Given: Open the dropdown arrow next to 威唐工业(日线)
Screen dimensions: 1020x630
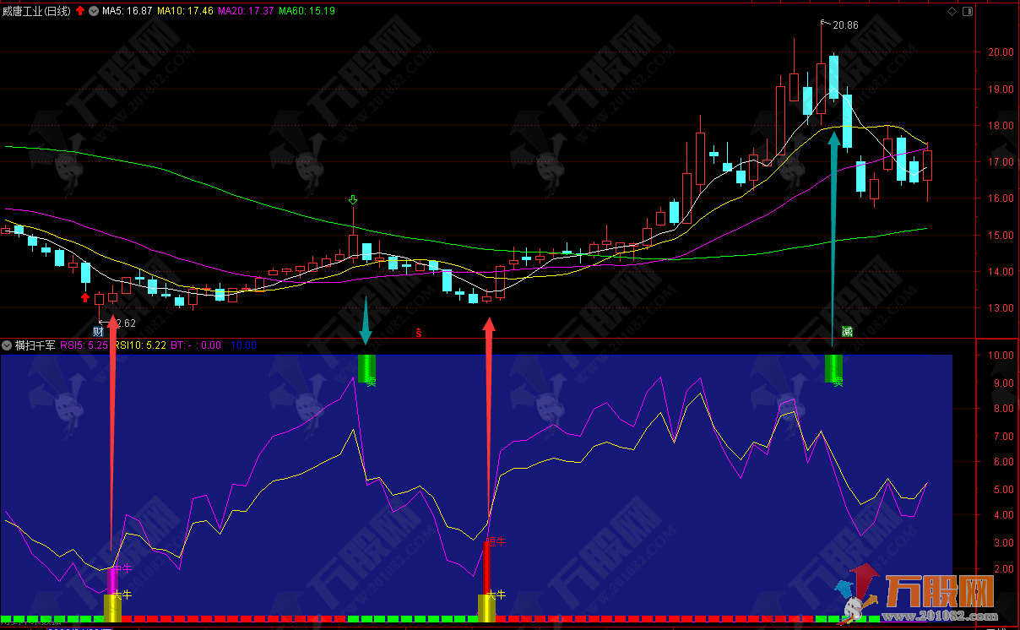Looking at the screenshot, I should coord(93,11).
